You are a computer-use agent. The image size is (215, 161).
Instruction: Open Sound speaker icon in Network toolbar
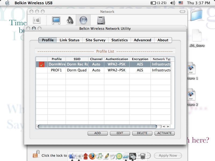(70, 20)
